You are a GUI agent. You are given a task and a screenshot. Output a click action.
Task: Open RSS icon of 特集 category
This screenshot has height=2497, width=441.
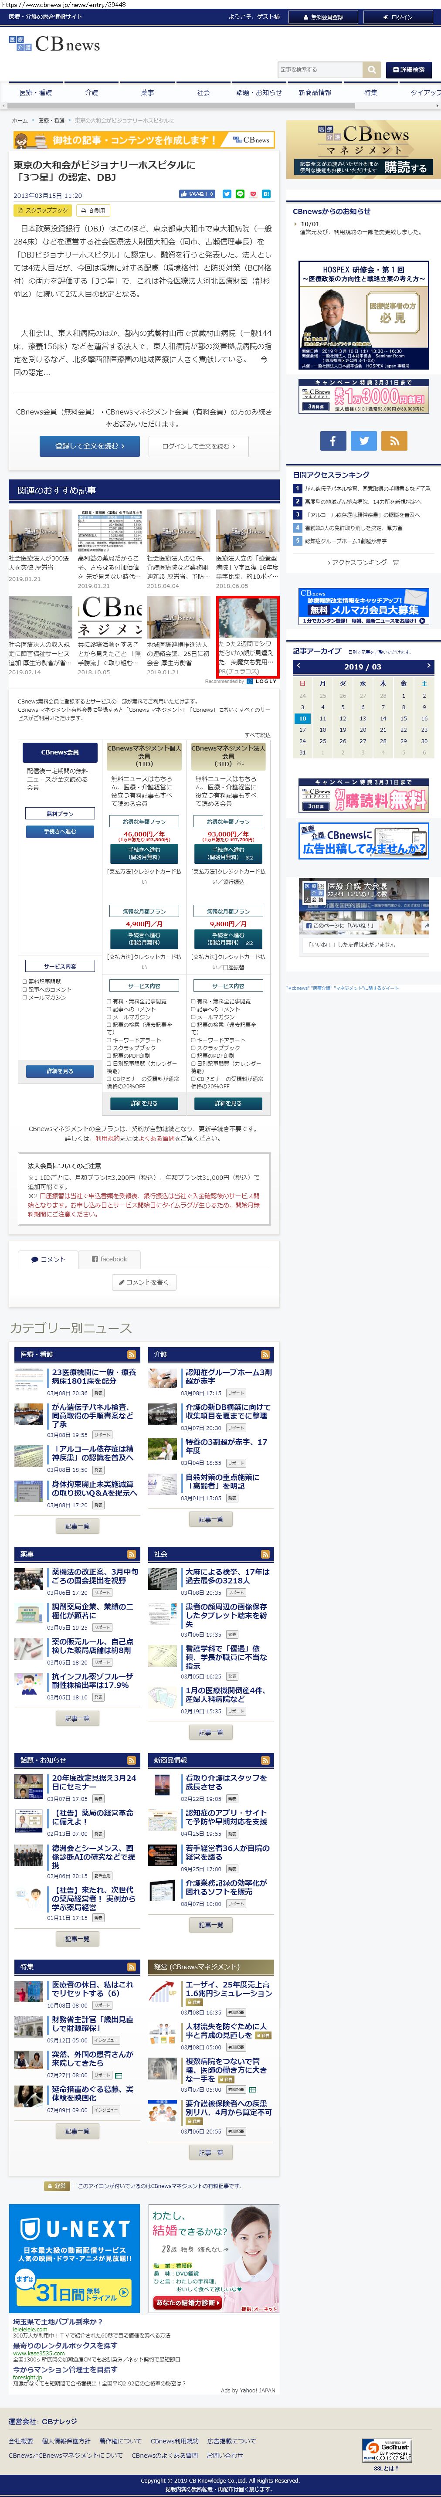pyautogui.click(x=131, y=1967)
